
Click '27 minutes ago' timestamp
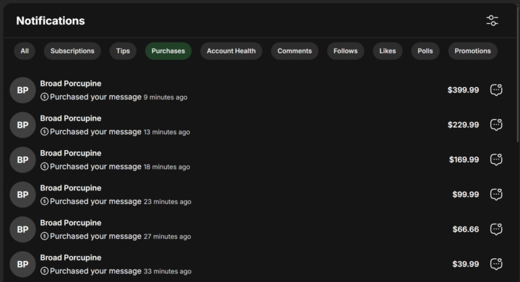167,237
